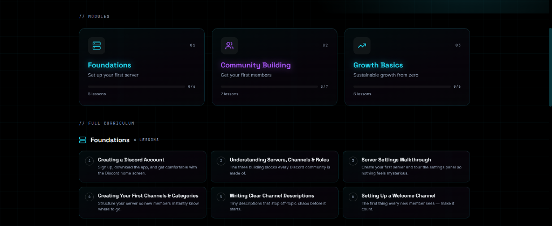552x226 pixels.
Task: Click 'Structure your server so new members' description
Action: click(x=148, y=206)
